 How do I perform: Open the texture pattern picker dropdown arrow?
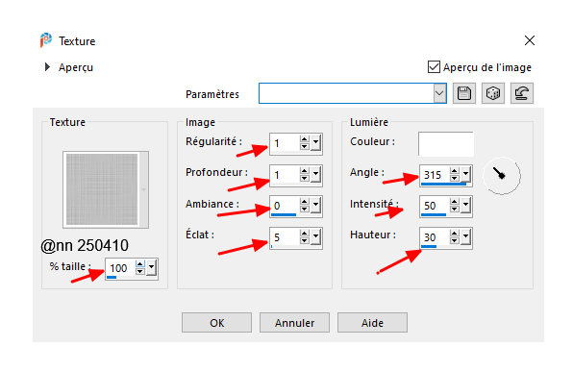(144, 189)
